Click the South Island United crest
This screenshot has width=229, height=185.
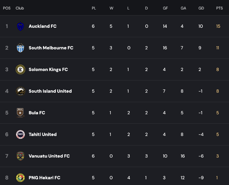point(20,91)
